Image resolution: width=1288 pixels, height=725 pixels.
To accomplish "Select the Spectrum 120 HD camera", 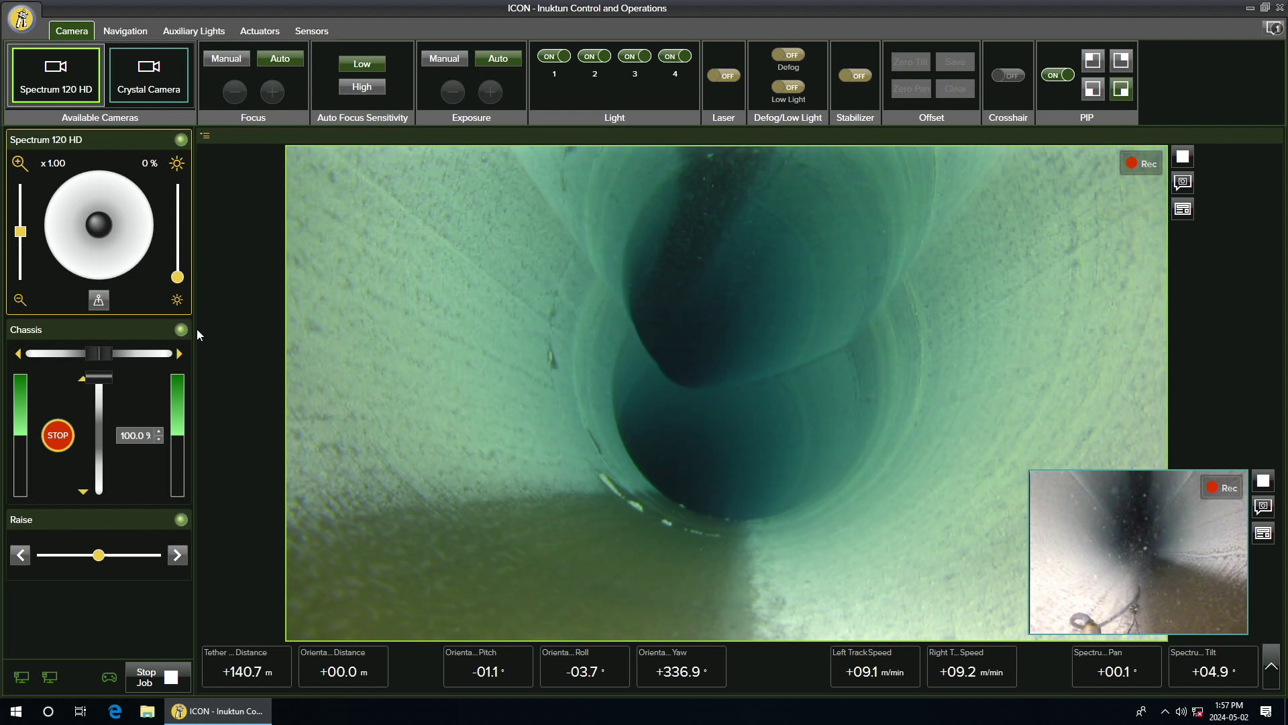I will click(56, 75).
